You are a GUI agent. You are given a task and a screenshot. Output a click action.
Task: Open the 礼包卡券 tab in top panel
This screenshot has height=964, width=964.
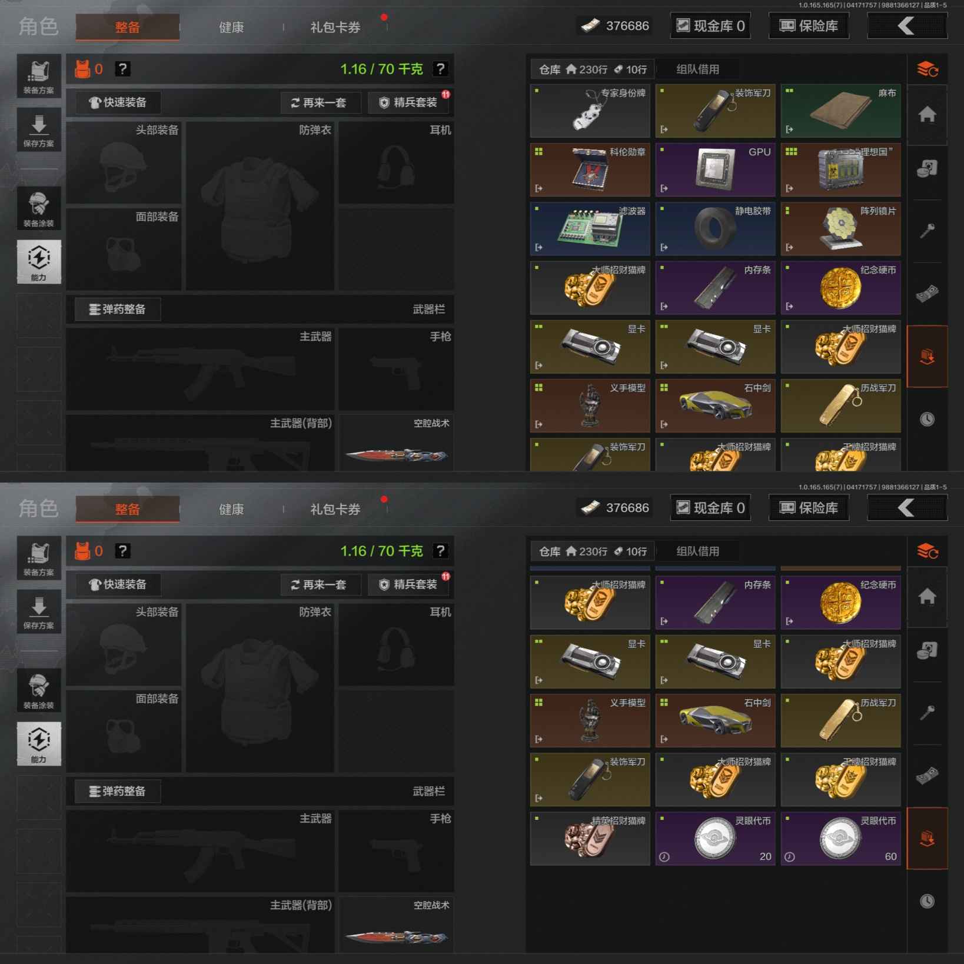335,27
